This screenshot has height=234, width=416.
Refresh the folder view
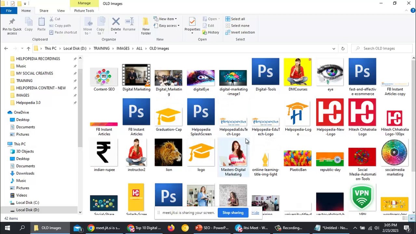tap(343, 48)
